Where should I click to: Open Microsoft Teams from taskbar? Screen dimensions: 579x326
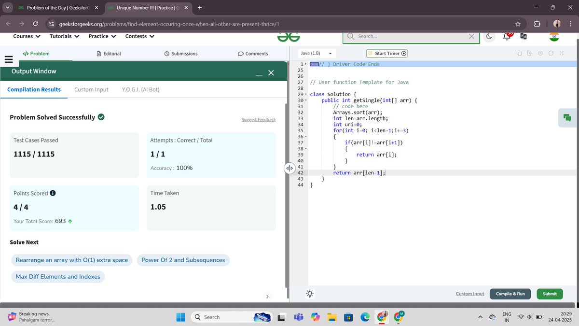click(298, 317)
